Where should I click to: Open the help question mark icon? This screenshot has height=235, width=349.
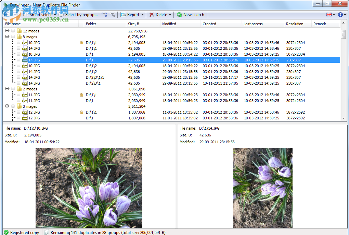click(340, 15)
